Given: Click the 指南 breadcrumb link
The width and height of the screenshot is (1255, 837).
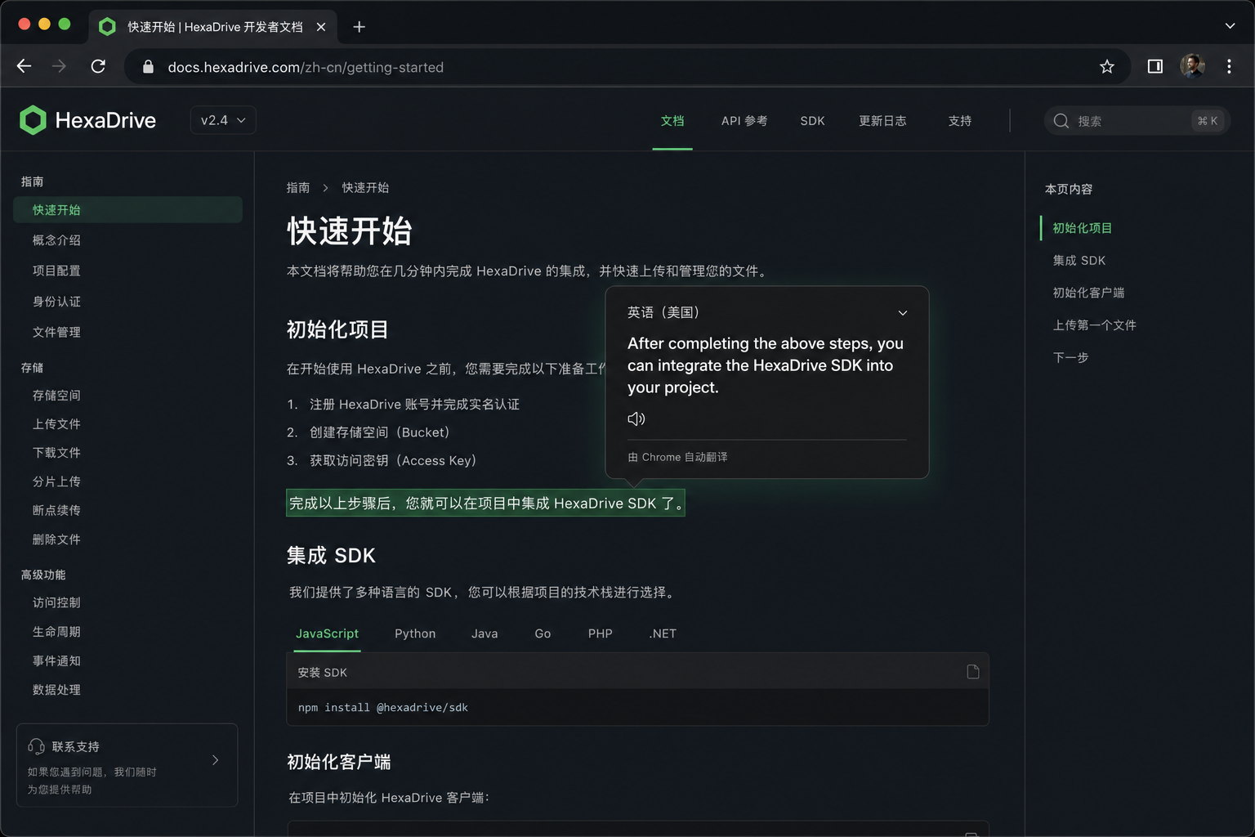Looking at the screenshot, I should tap(298, 188).
